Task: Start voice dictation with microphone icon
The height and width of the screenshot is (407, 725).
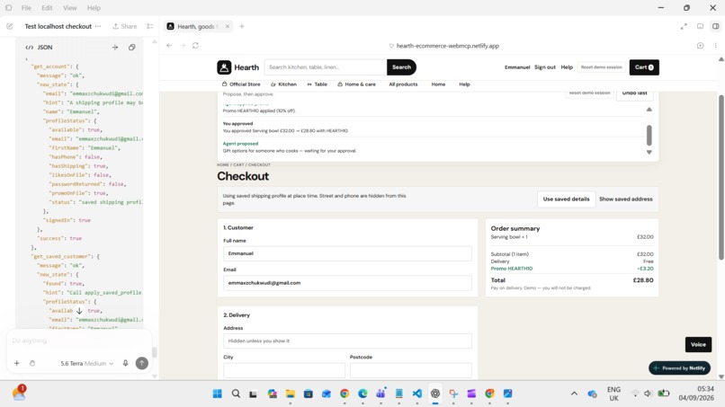Action: point(125,363)
